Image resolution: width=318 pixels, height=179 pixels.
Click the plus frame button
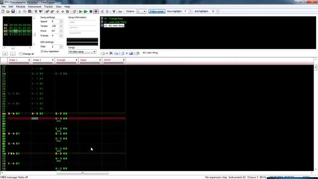point(5,54)
